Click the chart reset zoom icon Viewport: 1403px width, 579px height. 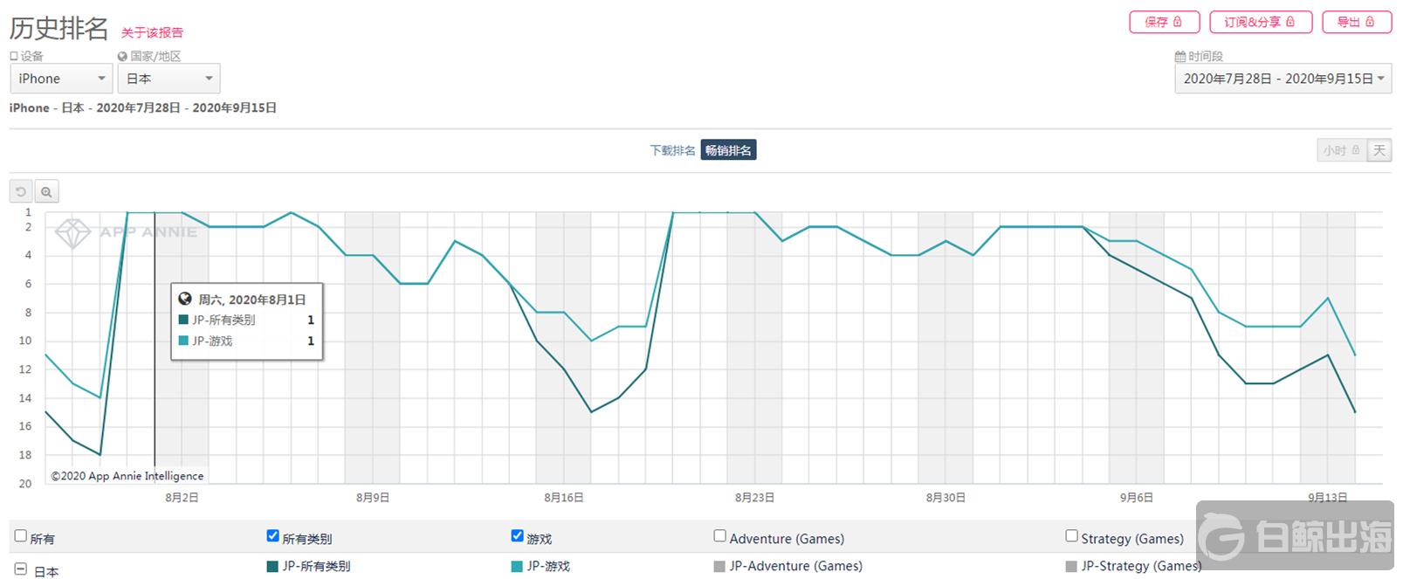tap(21, 191)
